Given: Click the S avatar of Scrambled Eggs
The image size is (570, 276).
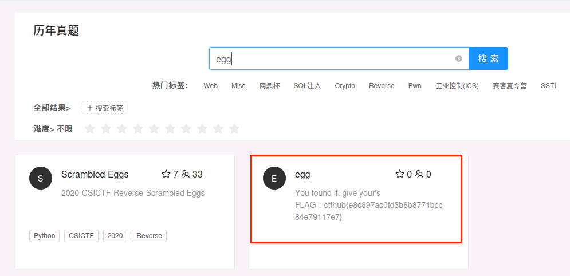Looking at the screenshot, I should coord(40,178).
